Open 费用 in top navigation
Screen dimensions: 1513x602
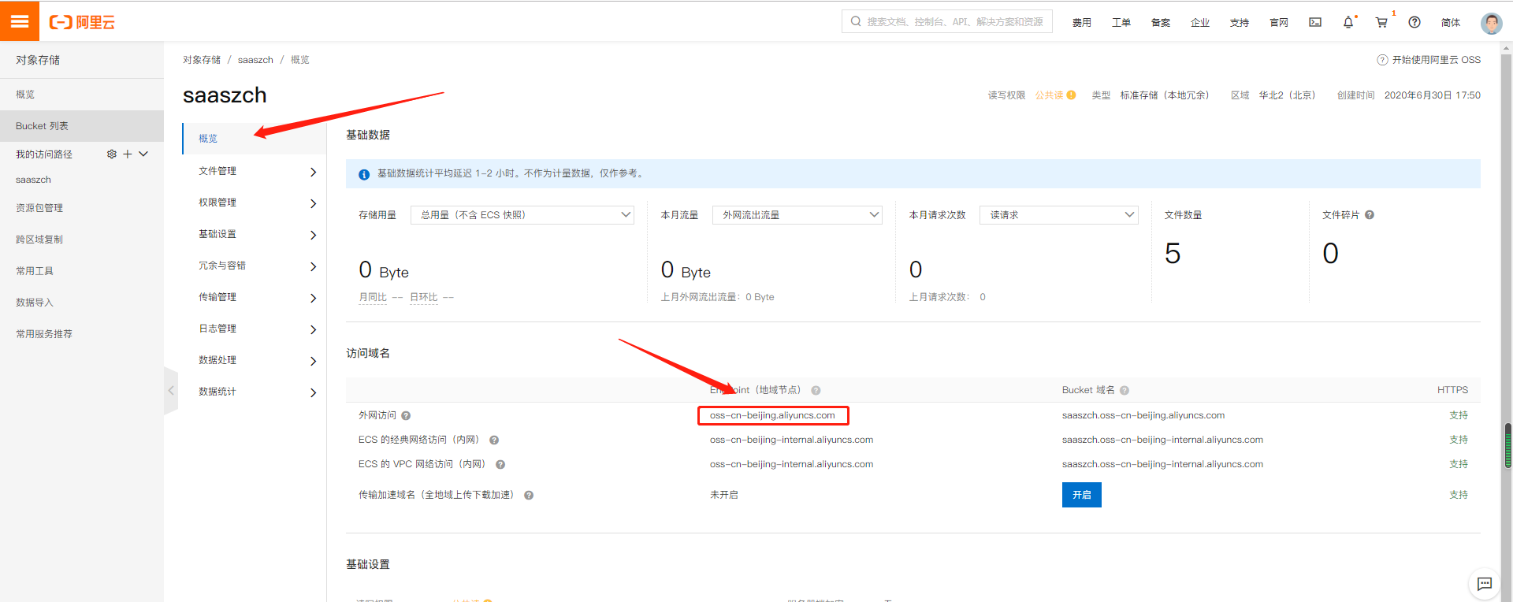[1082, 22]
